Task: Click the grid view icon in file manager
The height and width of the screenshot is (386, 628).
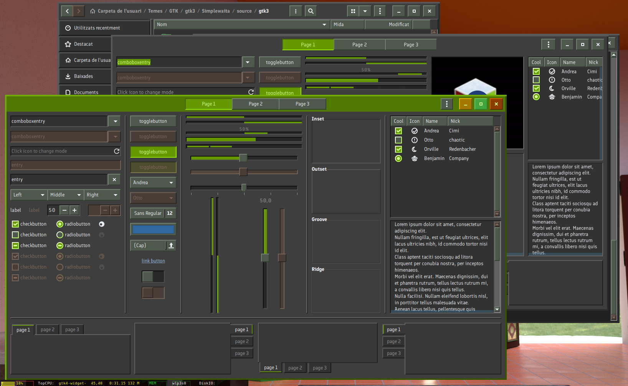Action: tap(353, 11)
